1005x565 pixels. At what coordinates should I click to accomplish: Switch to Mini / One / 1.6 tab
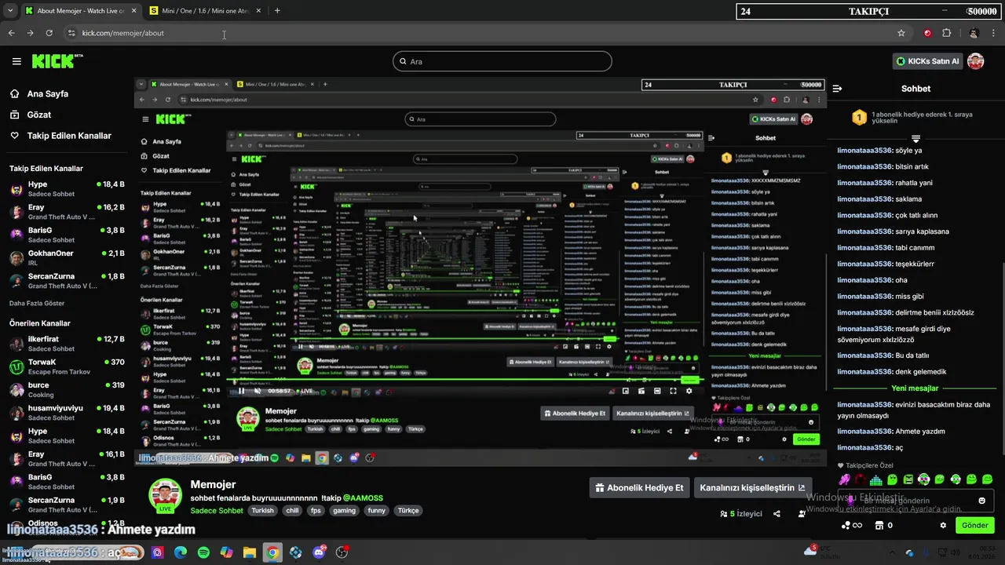coord(206,11)
